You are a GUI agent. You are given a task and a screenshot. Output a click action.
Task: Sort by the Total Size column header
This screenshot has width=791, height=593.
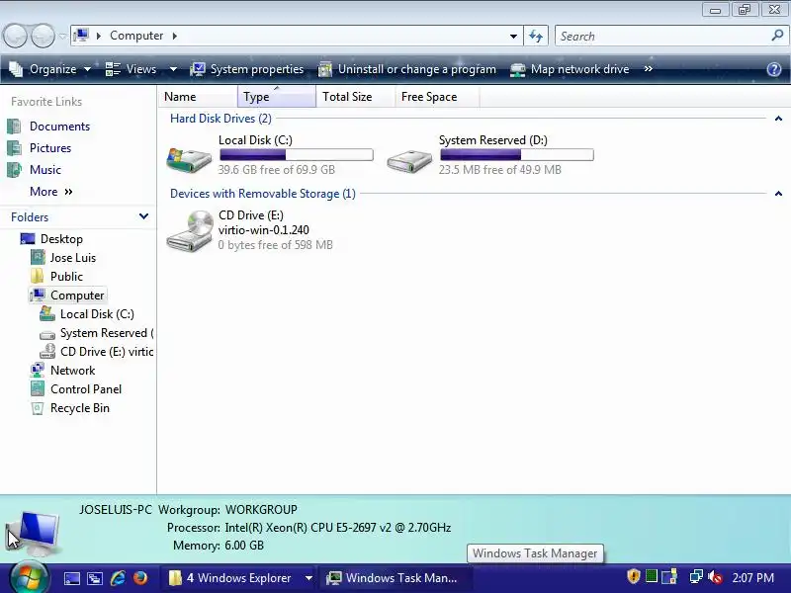click(356, 96)
